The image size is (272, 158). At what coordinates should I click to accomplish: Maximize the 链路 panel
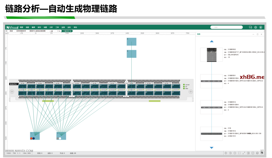point(257,34)
